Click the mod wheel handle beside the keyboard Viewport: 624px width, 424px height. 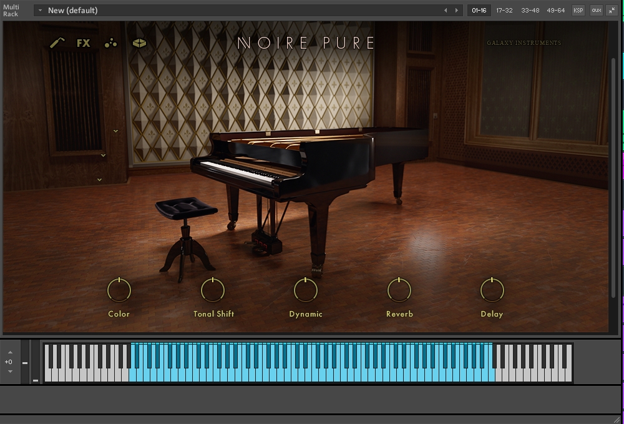coord(36,381)
